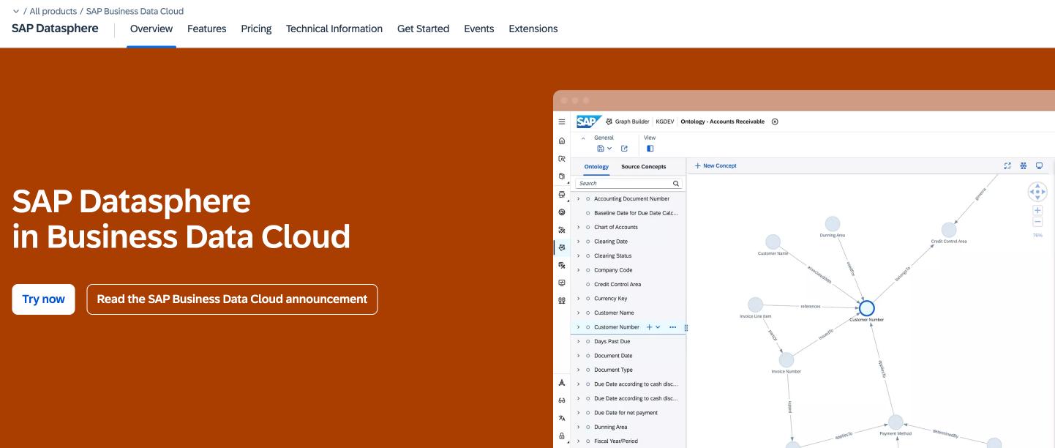The height and width of the screenshot is (448, 1055).
Task: Click the magnifier icon in search box
Action: tap(676, 184)
